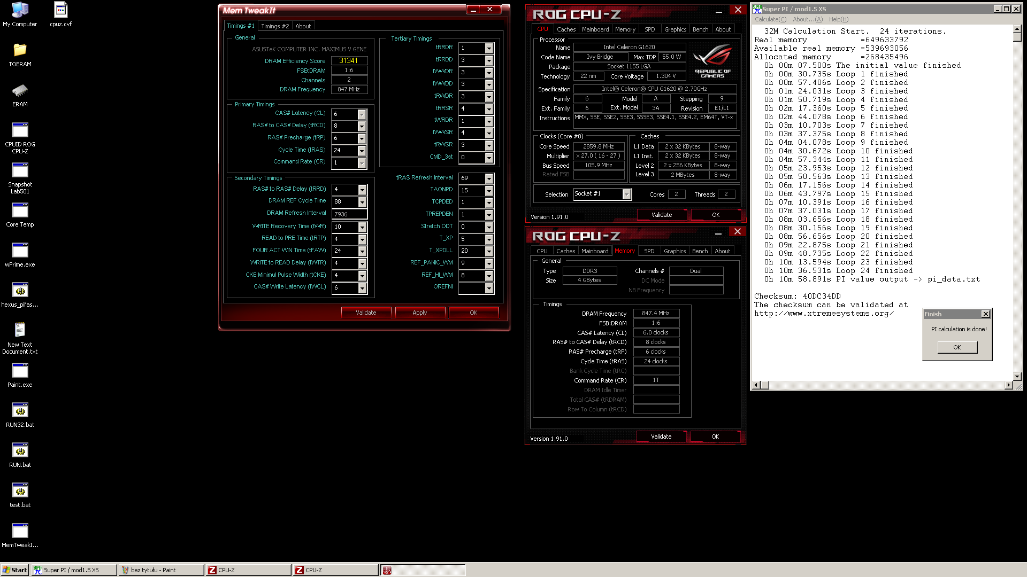Click Apply in MemTweakIt
The image size is (1027, 577).
point(420,313)
